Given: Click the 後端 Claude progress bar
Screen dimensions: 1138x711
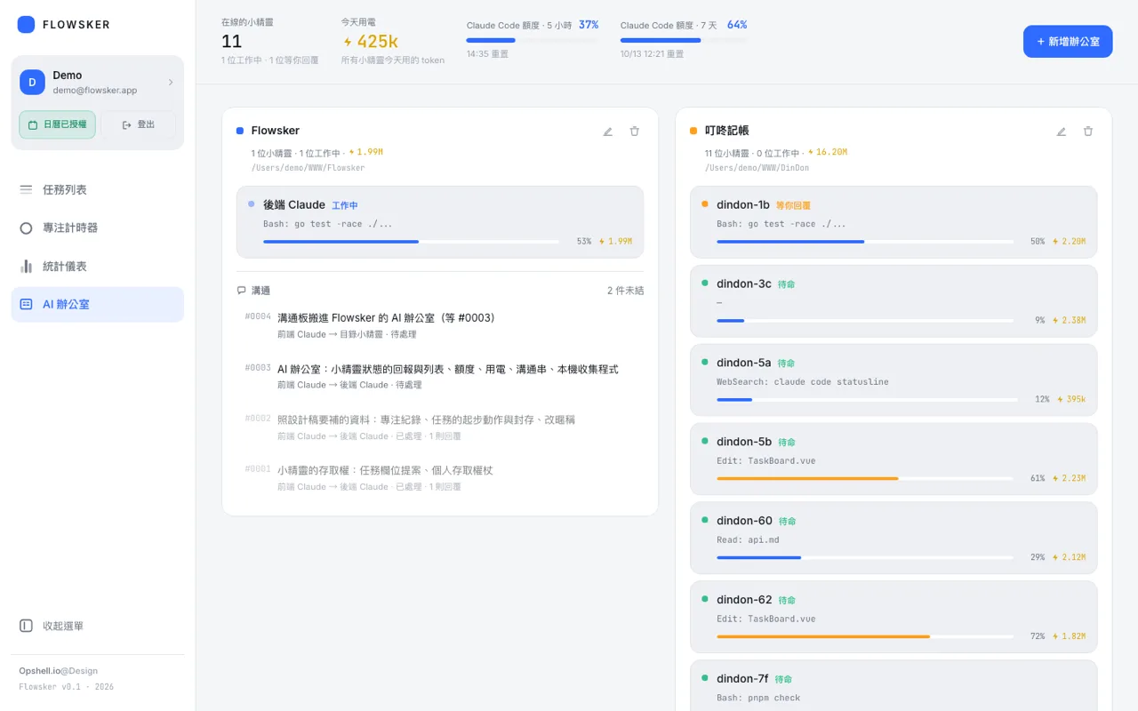Looking at the screenshot, I should (x=412, y=241).
